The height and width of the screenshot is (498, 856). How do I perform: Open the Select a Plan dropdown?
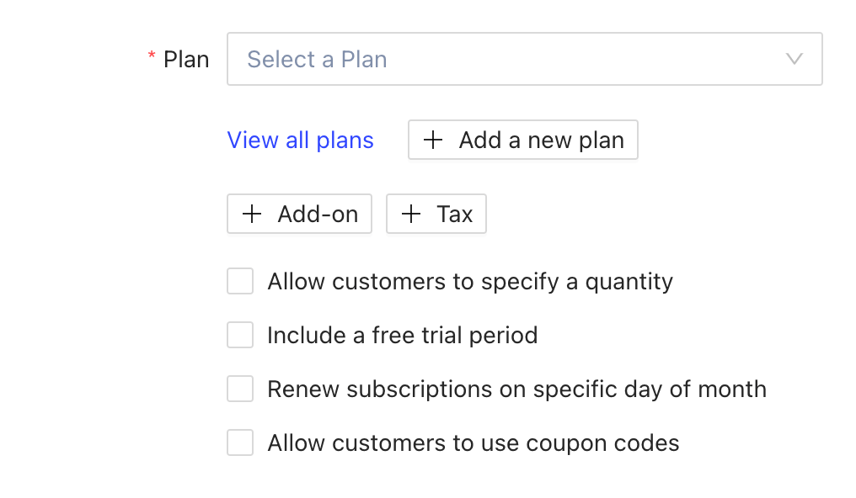(524, 59)
